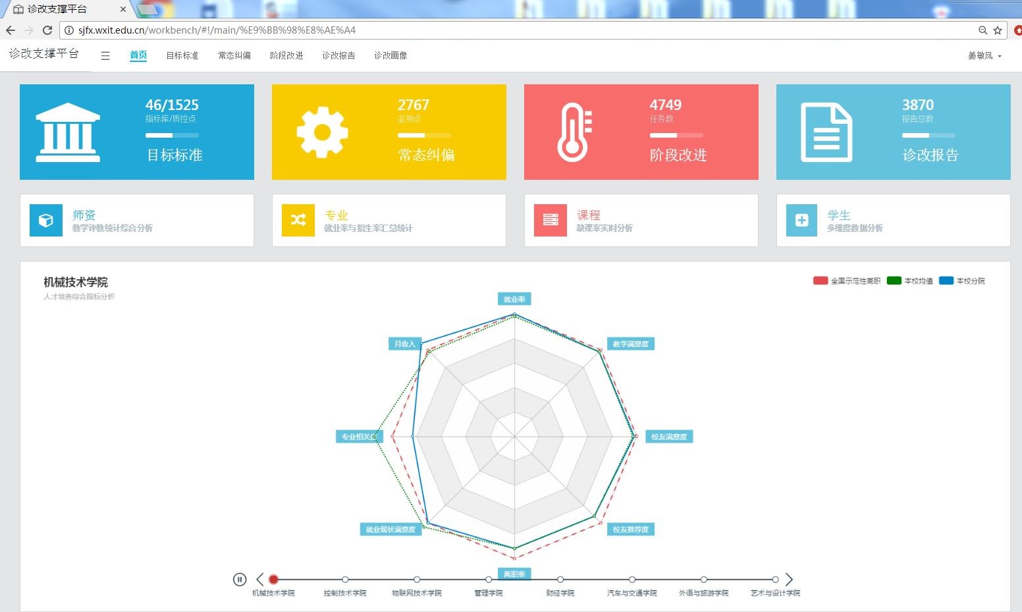
Task: Click the hamburger menu icon
Action: (x=105, y=56)
